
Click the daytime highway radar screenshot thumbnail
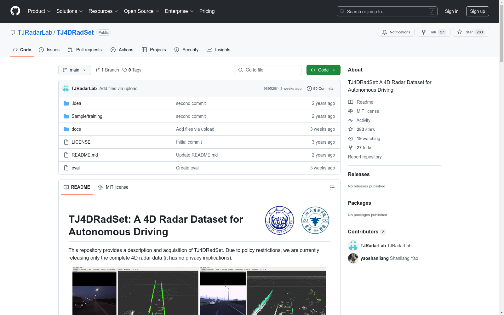(x=263, y=291)
